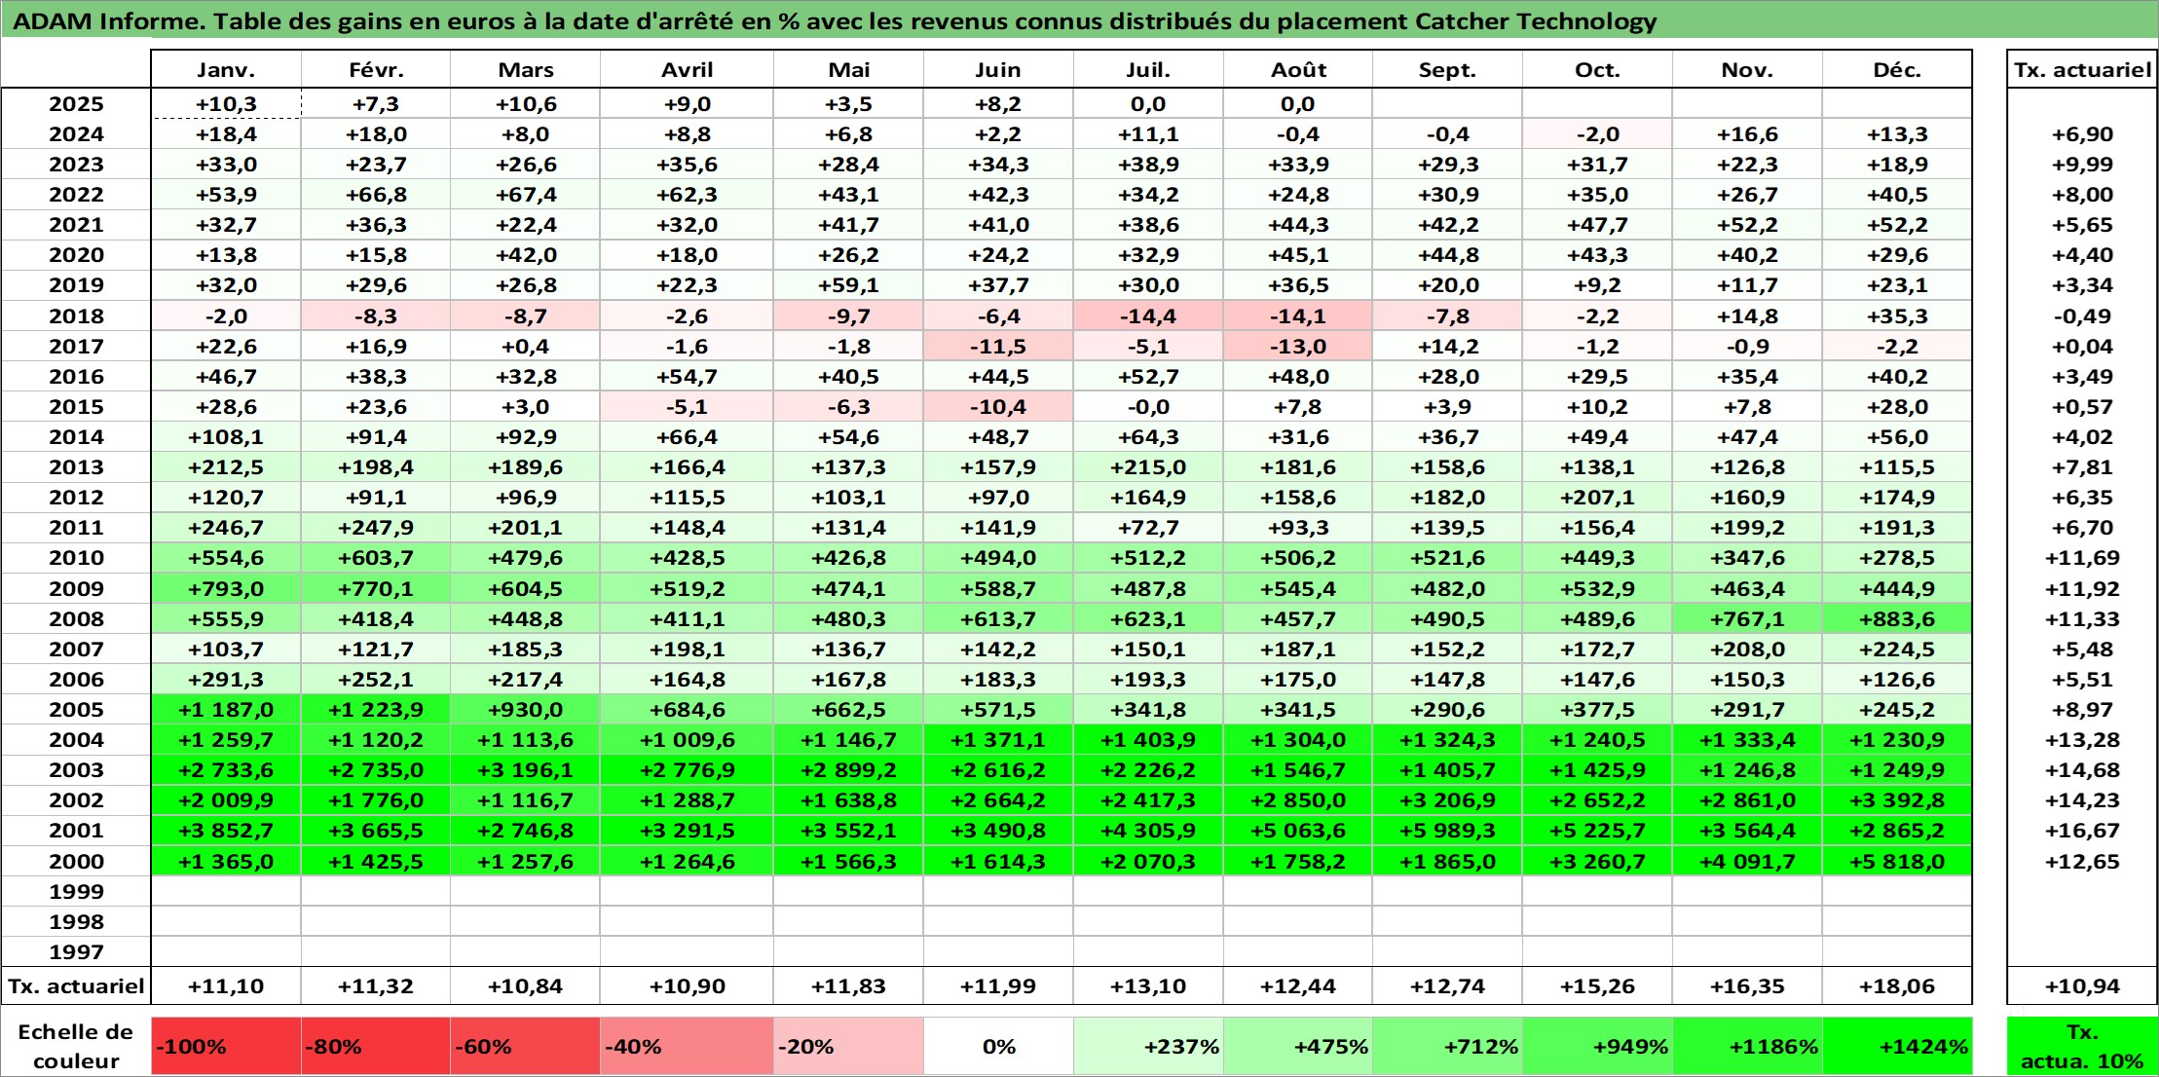Click the cell with value +1 223,9
The height and width of the screenshot is (1077, 2159).
click(376, 710)
